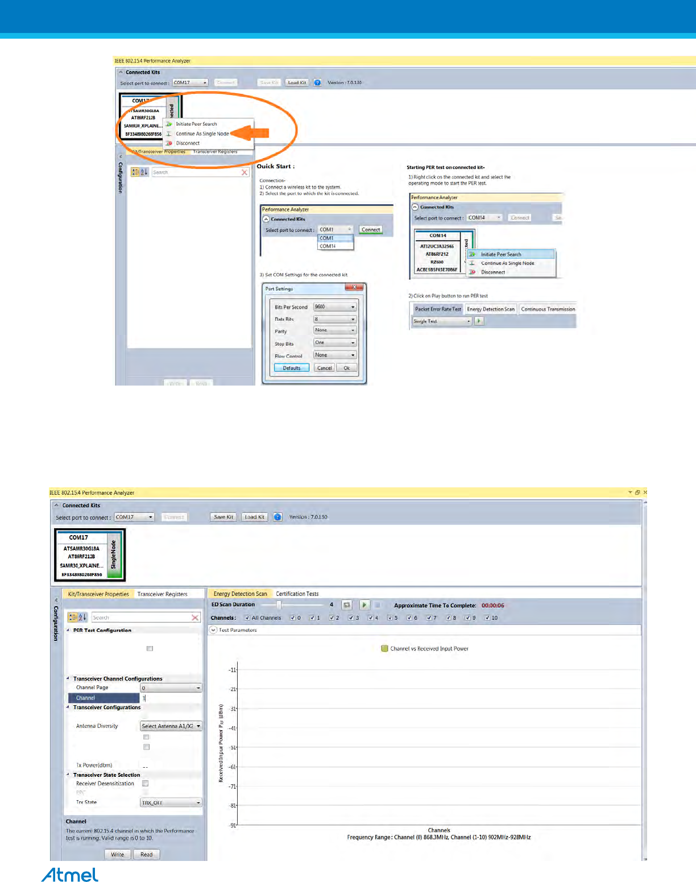Toggle unlabeled checkbox under PER Test Configuration

[150, 648]
